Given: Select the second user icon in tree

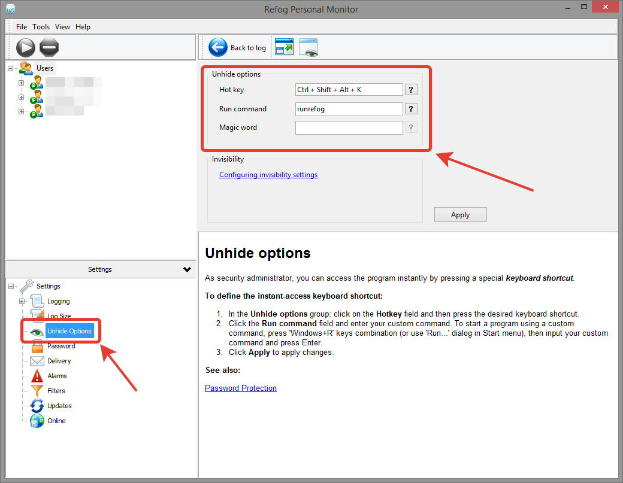Looking at the screenshot, I should 36,97.
